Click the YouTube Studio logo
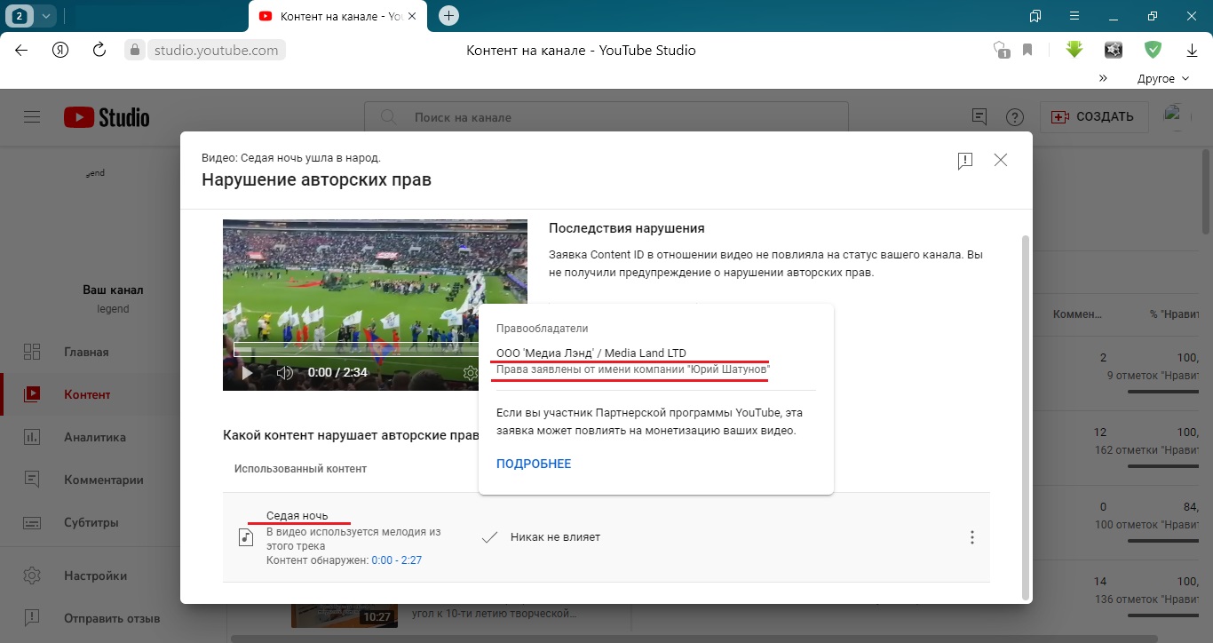The height and width of the screenshot is (643, 1213). 107,117
